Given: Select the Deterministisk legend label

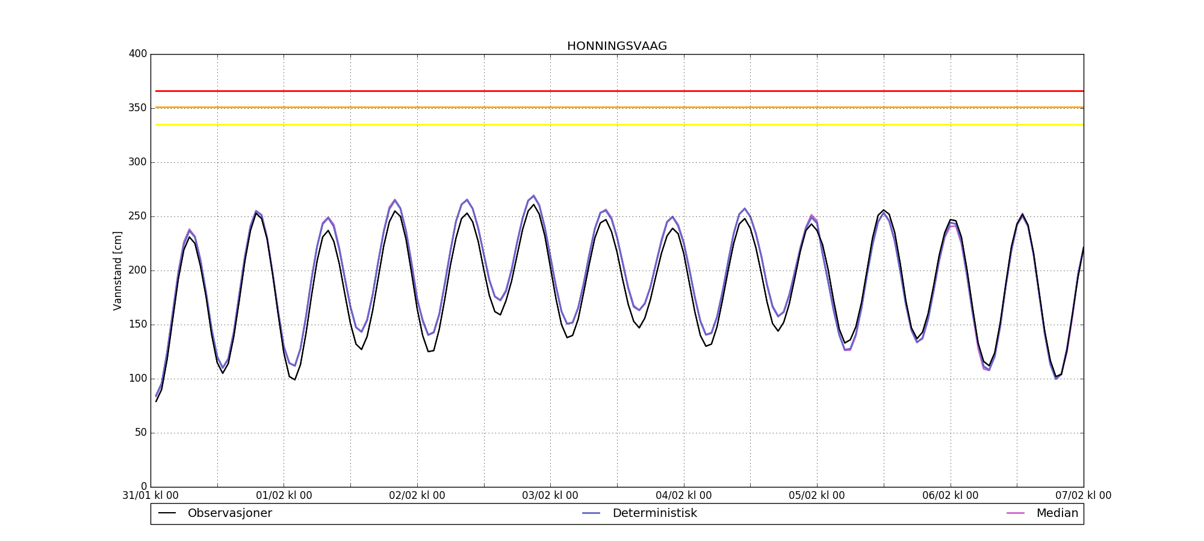Looking at the screenshot, I should [654, 513].
